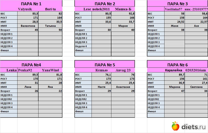Click the YanaWind username cell

pos(51,70)
